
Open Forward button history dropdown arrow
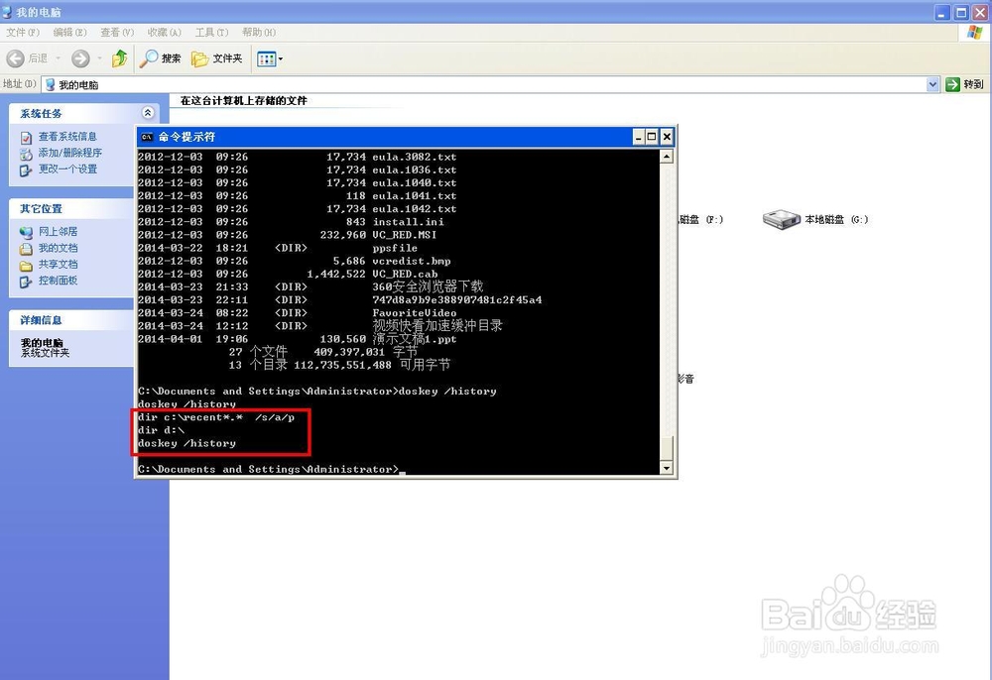[99, 58]
